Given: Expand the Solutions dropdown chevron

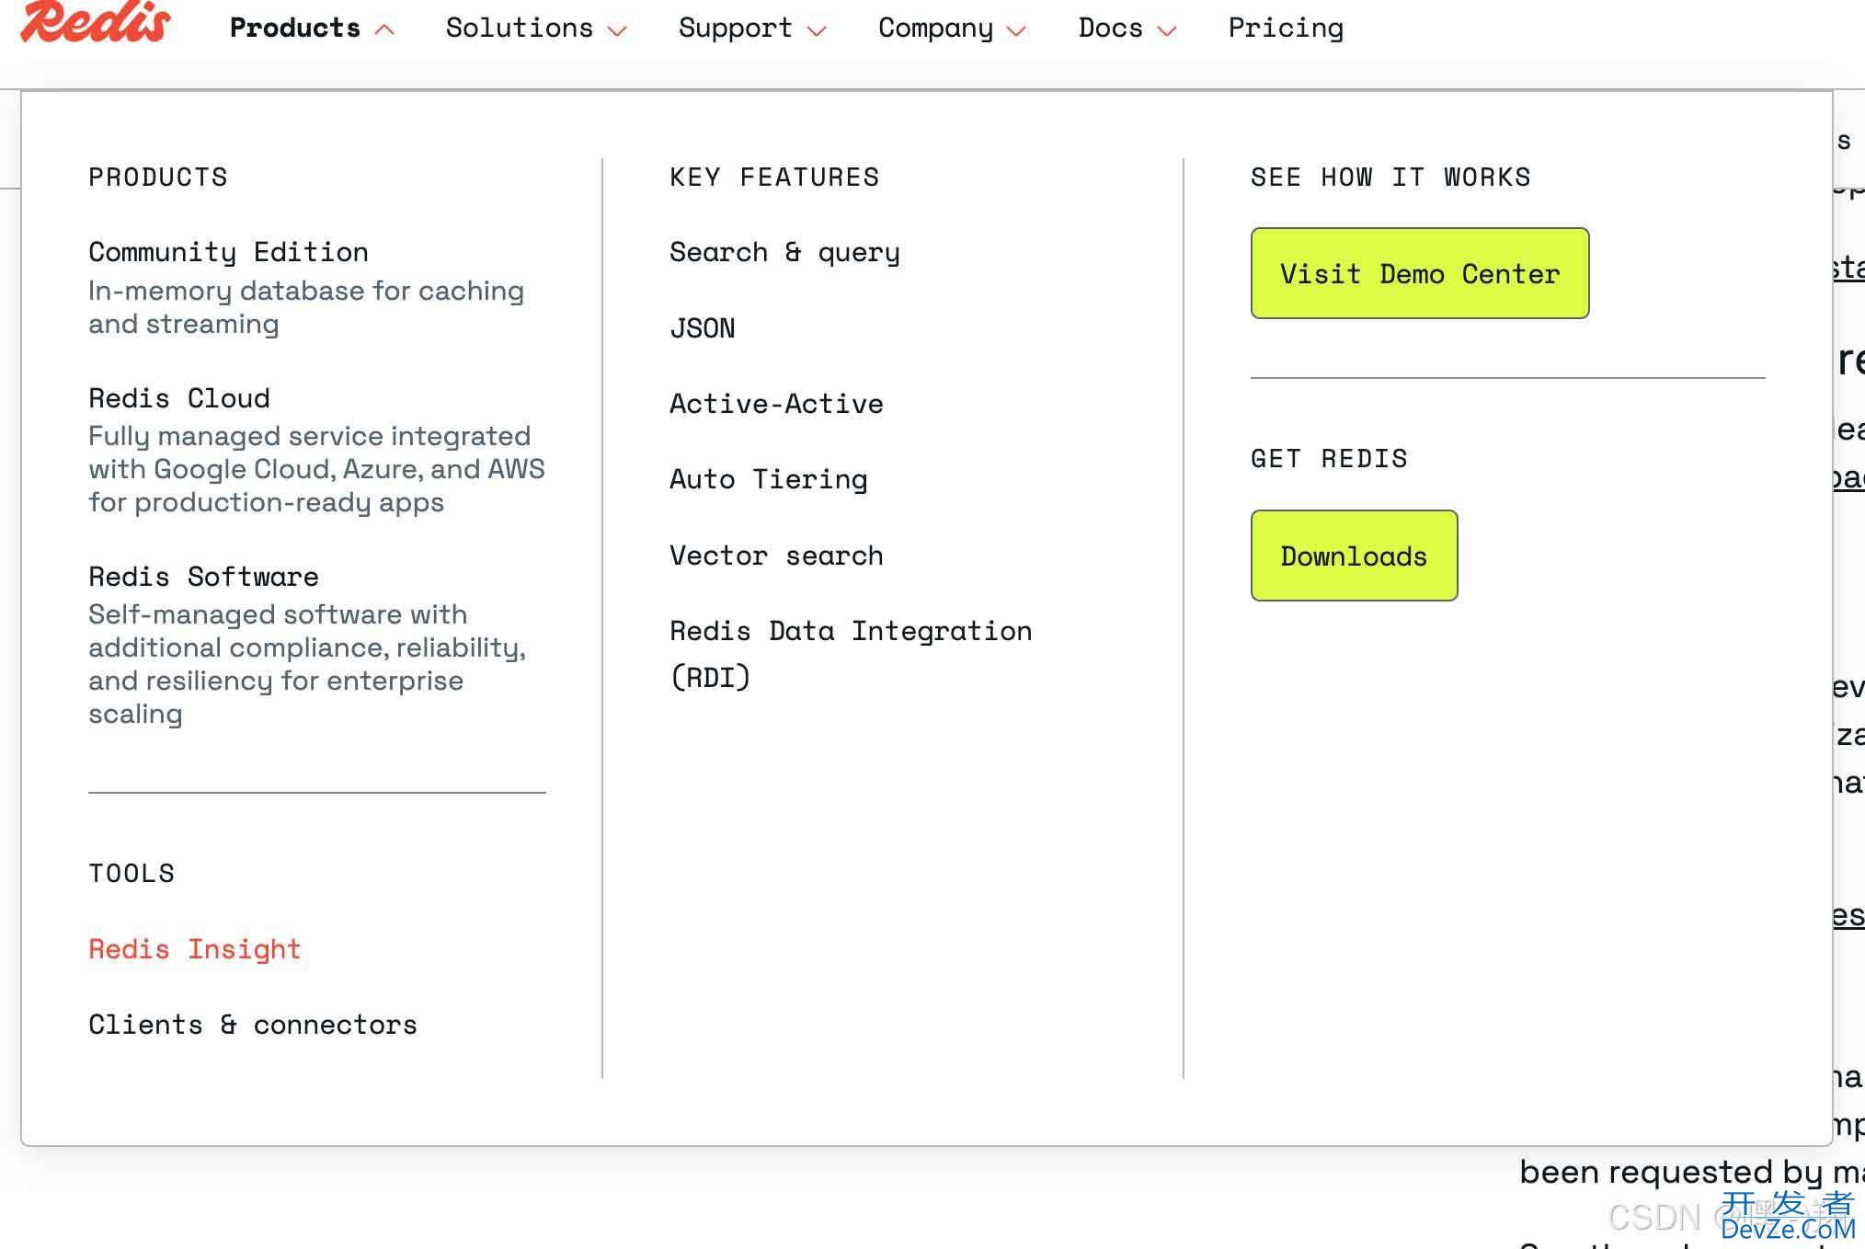Looking at the screenshot, I should pos(618,30).
